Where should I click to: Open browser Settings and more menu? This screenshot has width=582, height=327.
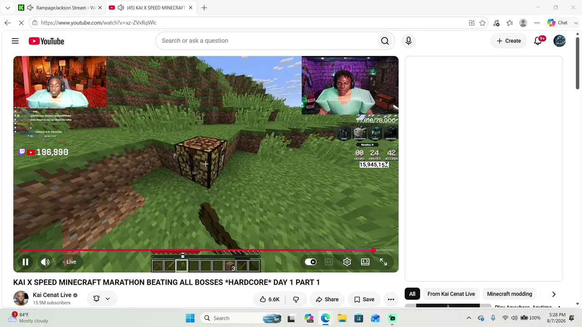point(537,23)
